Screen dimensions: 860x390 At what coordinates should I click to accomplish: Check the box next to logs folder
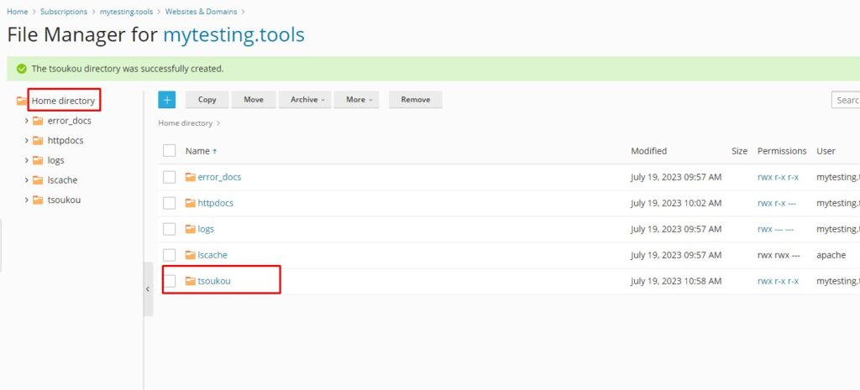pyautogui.click(x=170, y=229)
